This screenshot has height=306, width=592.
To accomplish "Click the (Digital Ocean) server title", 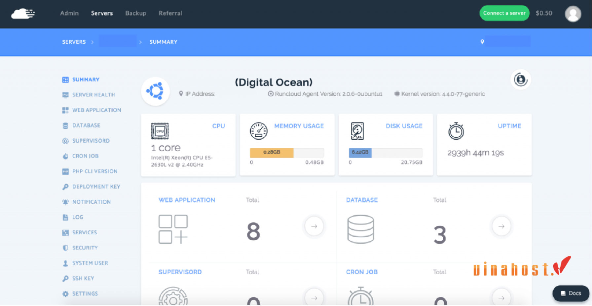I will tap(274, 83).
